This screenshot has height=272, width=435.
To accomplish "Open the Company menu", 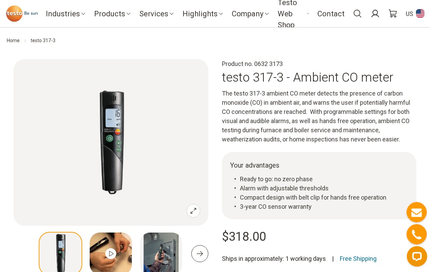I will tap(250, 14).
